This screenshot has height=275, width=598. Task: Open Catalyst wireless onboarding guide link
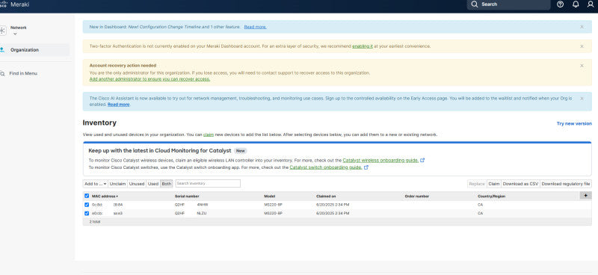[x=380, y=160]
